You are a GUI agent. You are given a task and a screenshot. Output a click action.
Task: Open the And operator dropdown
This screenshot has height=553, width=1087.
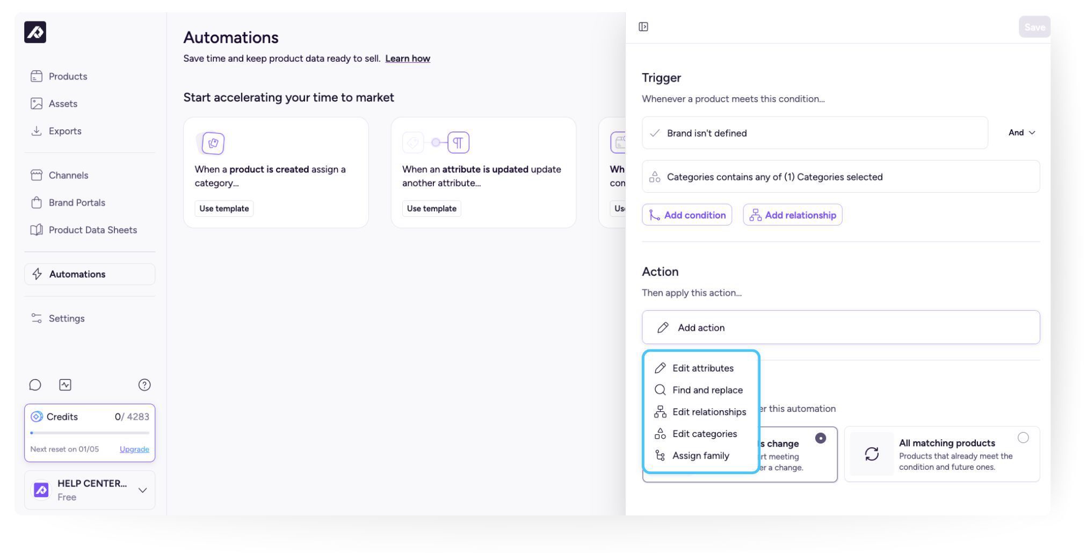pos(1021,133)
